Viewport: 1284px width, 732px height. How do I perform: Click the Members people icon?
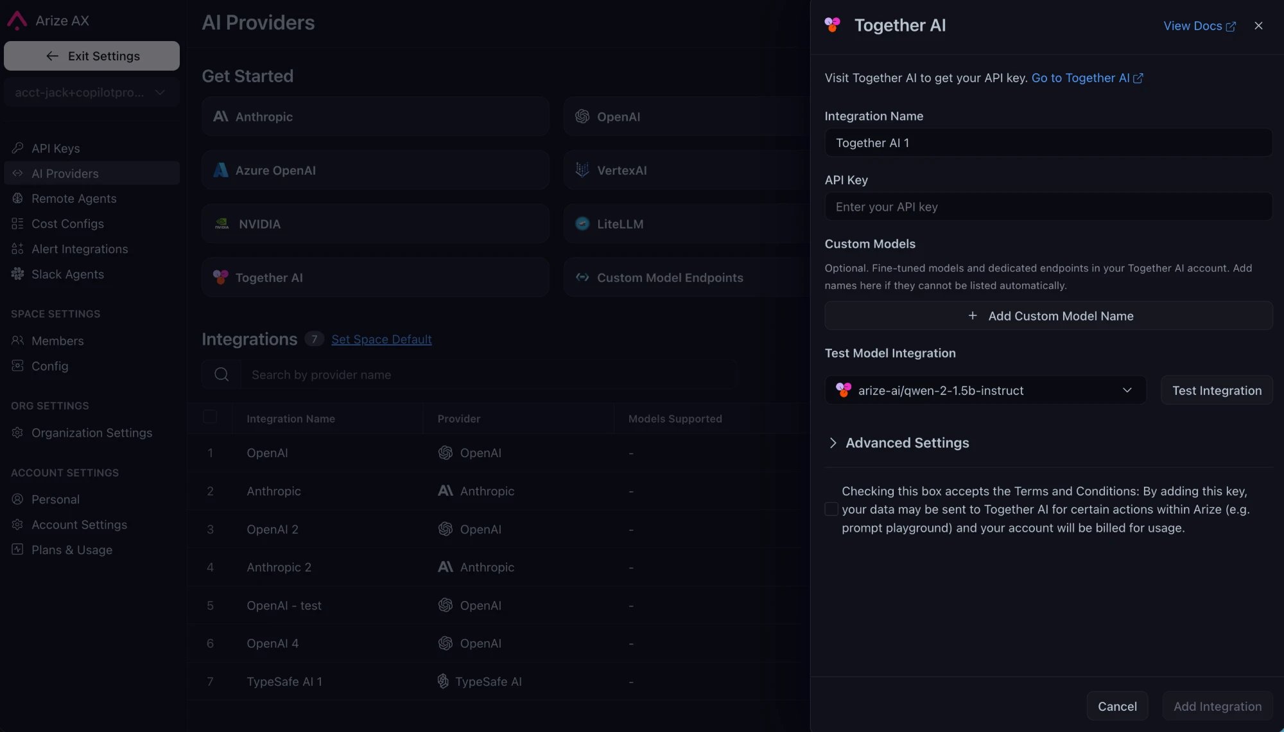click(x=17, y=340)
